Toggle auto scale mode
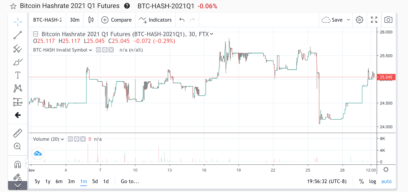Image resolution: width=408 pixels, height=192 pixels. 386,181
